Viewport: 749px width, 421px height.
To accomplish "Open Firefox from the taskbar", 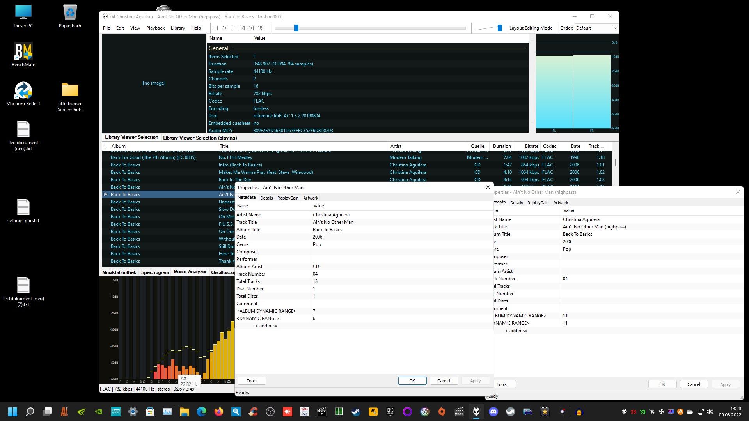I will click(x=218, y=412).
